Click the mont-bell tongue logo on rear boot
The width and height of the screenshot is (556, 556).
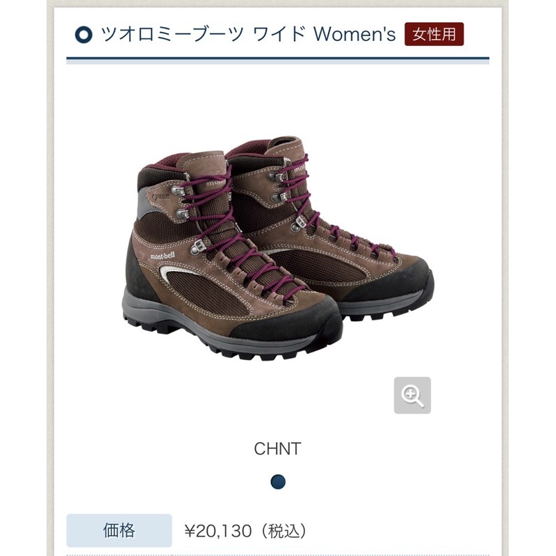coord(300,169)
